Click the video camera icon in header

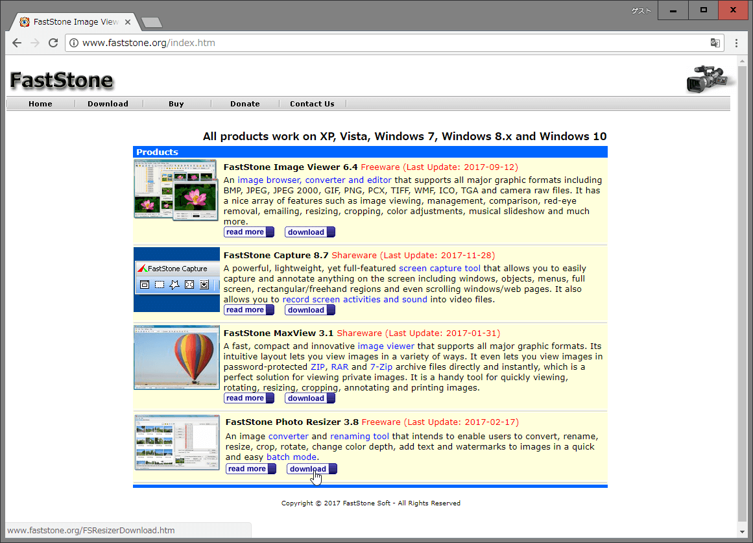[709, 78]
